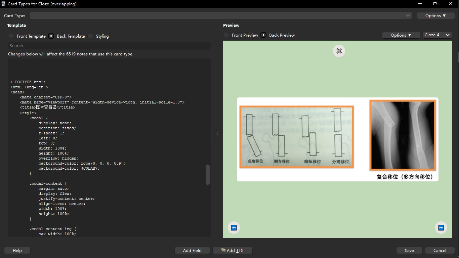Image resolution: width=459 pixels, height=258 pixels.
Task: Click the Anki icon in the title bar
Action: 4,4
